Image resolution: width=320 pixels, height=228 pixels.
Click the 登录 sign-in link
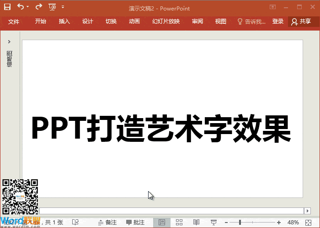278,21
